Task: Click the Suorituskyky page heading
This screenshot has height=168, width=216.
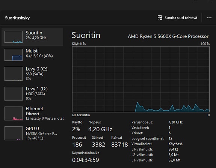Action: click(x=17, y=18)
